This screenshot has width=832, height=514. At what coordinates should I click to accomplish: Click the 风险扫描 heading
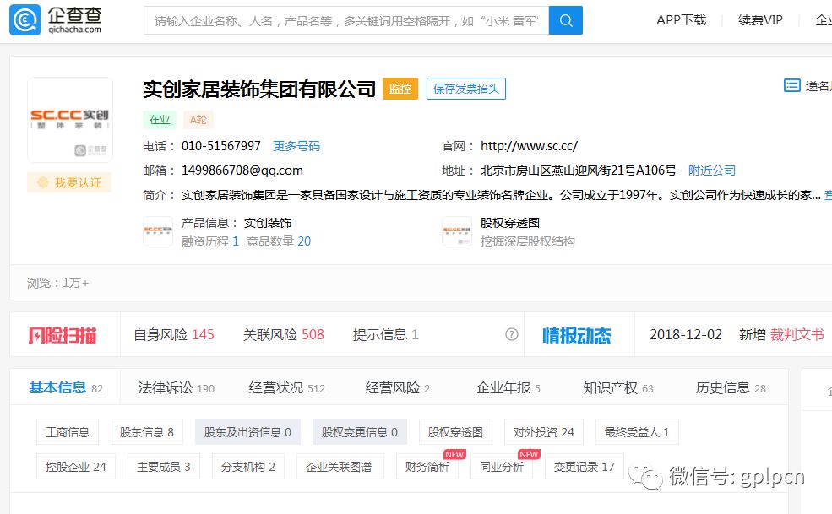63,335
